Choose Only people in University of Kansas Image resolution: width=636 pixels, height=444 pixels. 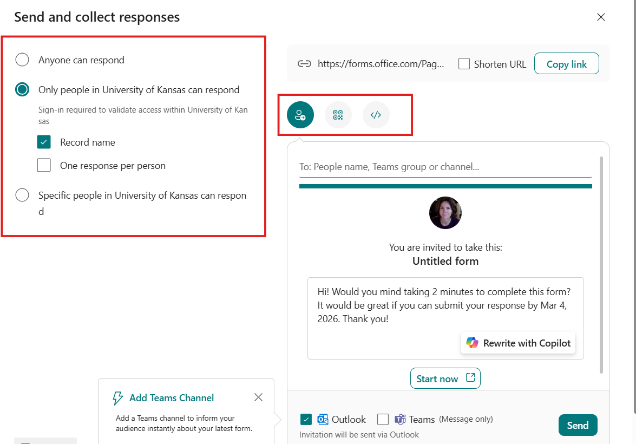(22, 89)
